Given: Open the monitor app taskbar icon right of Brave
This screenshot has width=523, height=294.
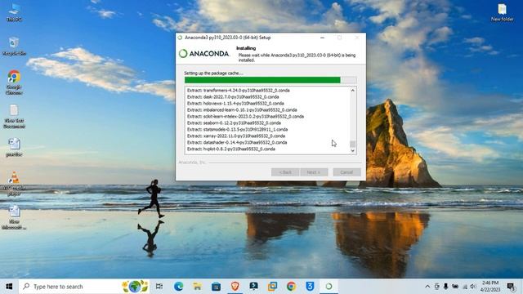Looking at the screenshot, I should pyautogui.click(x=253, y=287).
